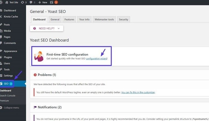
Task: Open the Yoast icon in admin bar
Action: pyautogui.click(x=52, y=2)
